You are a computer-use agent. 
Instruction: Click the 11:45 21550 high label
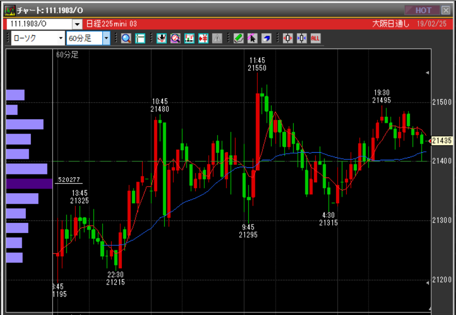coord(257,64)
